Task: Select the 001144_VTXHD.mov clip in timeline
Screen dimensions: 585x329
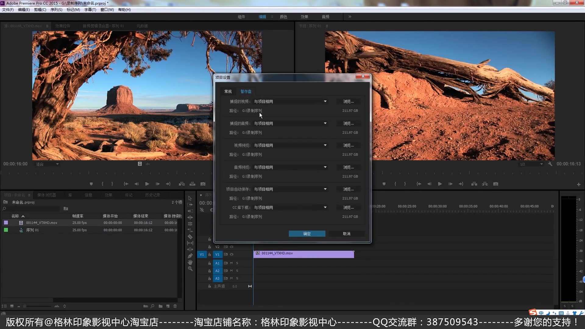Action: tap(303, 254)
